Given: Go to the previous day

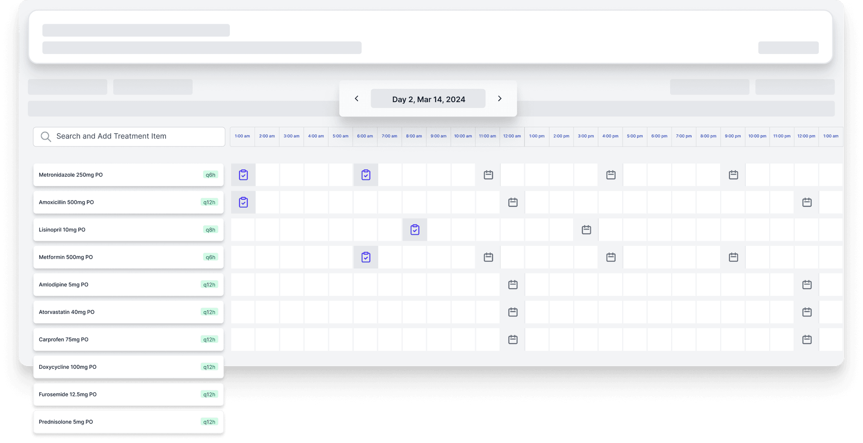Looking at the screenshot, I should 356,98.
